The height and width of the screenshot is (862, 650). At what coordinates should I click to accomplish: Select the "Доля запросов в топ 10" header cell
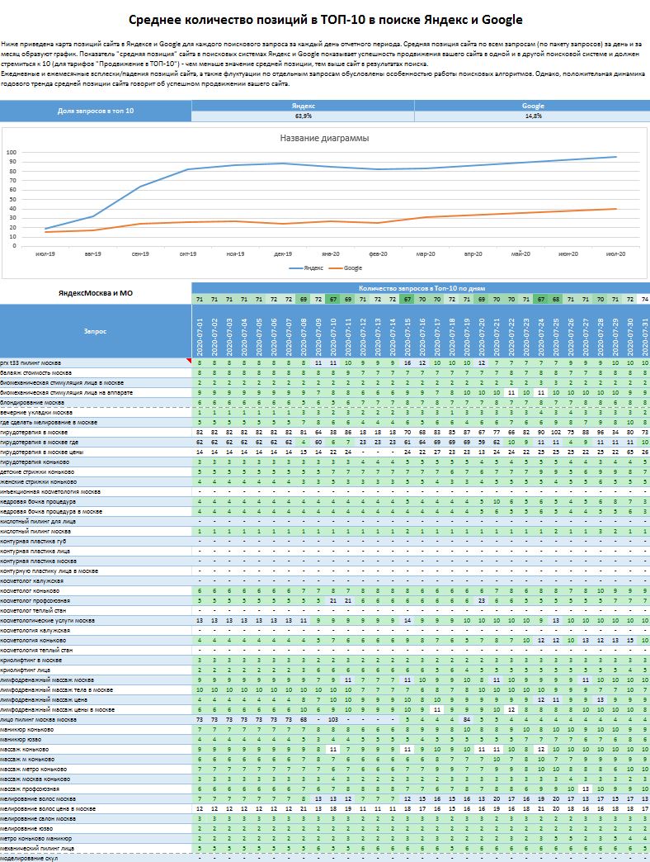(x=96, y=111)
